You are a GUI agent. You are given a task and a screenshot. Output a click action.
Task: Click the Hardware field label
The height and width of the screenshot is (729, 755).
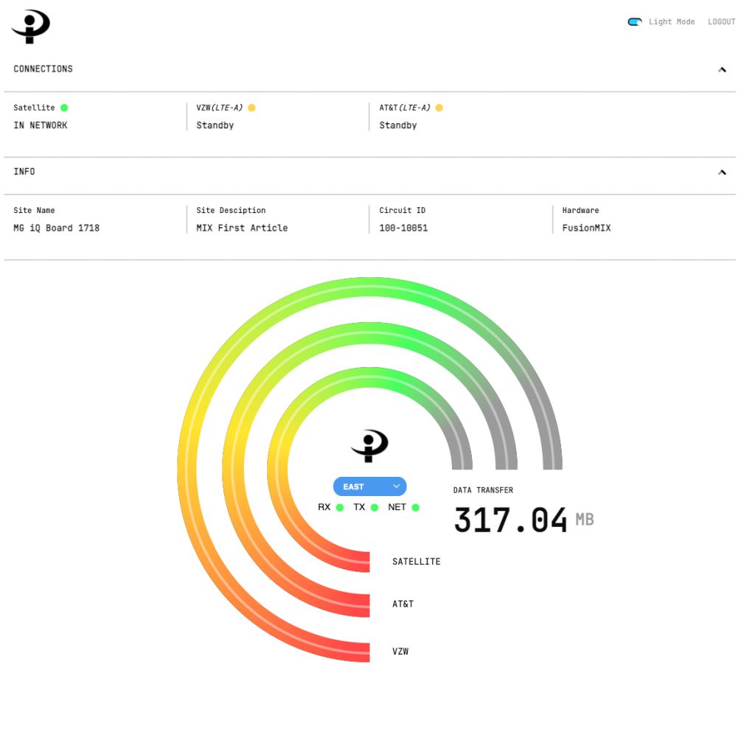580,210
